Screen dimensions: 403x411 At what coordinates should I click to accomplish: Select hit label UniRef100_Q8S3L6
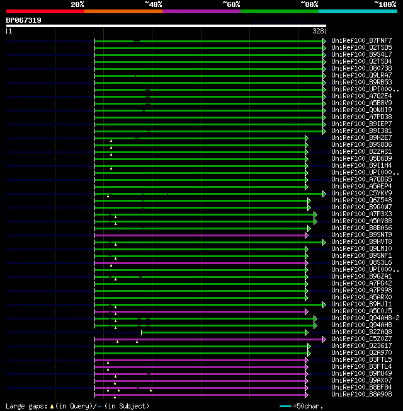(x=361, y=263)
